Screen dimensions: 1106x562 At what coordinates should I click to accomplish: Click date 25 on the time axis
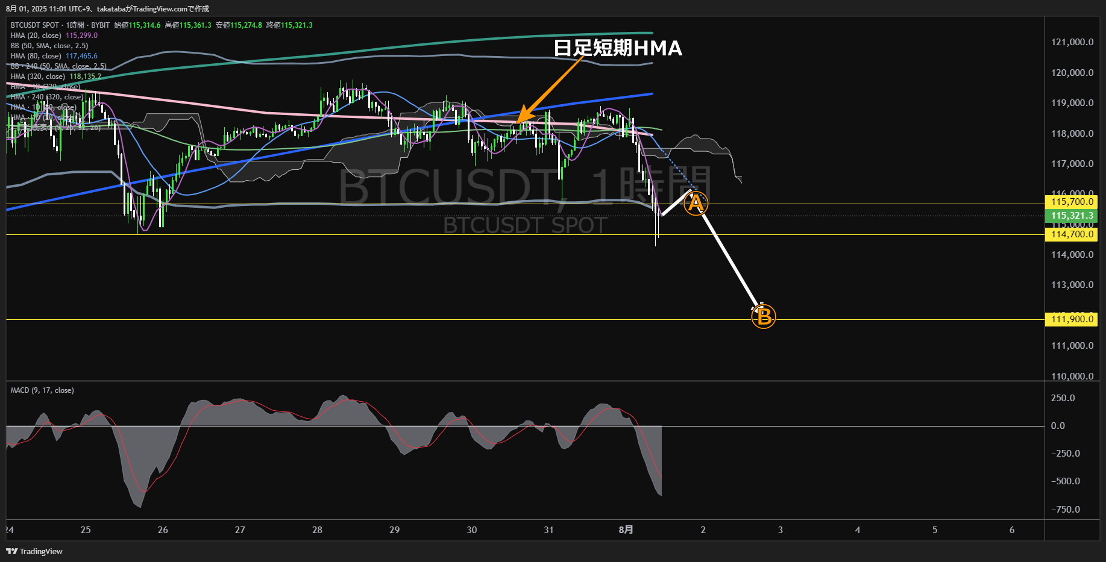click(x=86, y=530)
